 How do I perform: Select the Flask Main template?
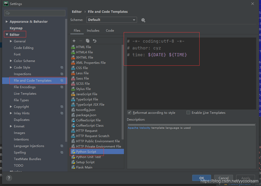click(x=97, y=167)
